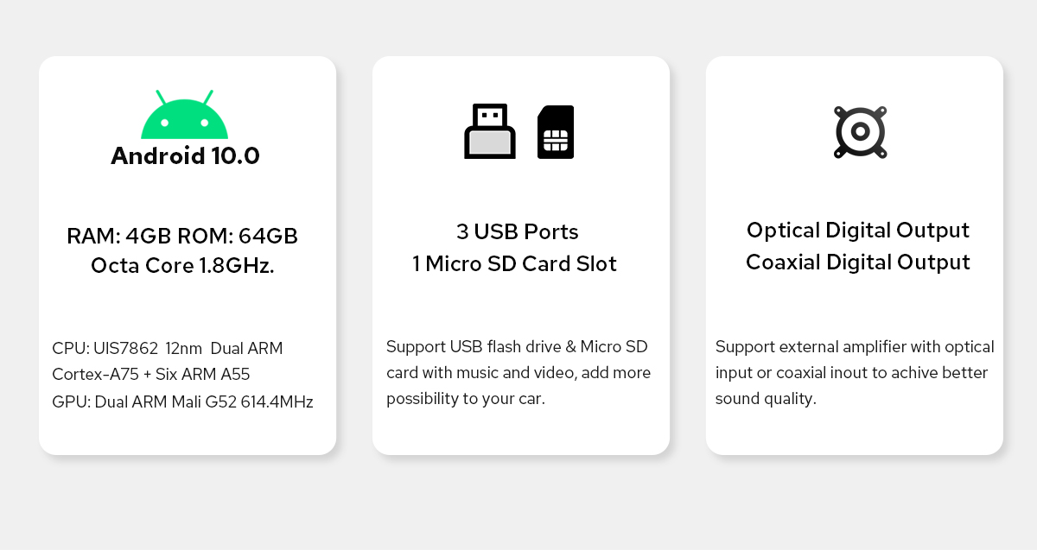Click the 'input or coaxial inout' line
This screenshot has height=550, width=1037.
coord(851,373)
